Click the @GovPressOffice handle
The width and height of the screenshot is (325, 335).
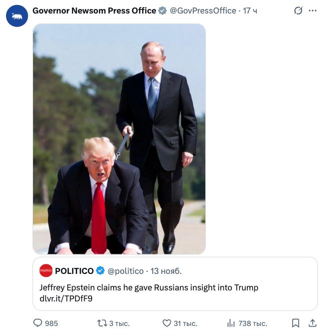click(x=203, y=11)
